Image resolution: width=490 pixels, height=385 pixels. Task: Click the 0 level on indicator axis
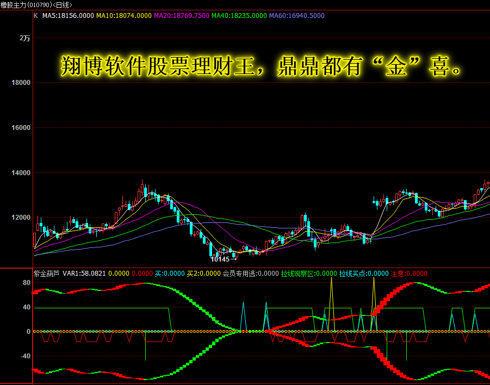coord(28,332)
